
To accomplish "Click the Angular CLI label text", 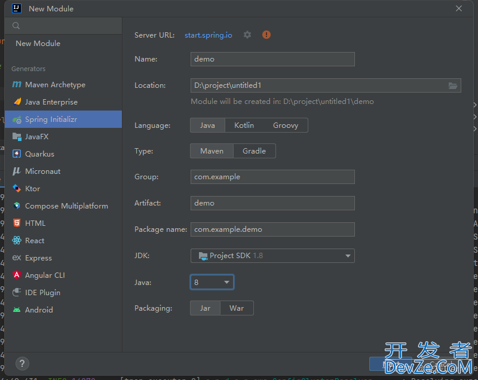I will 45,275.
